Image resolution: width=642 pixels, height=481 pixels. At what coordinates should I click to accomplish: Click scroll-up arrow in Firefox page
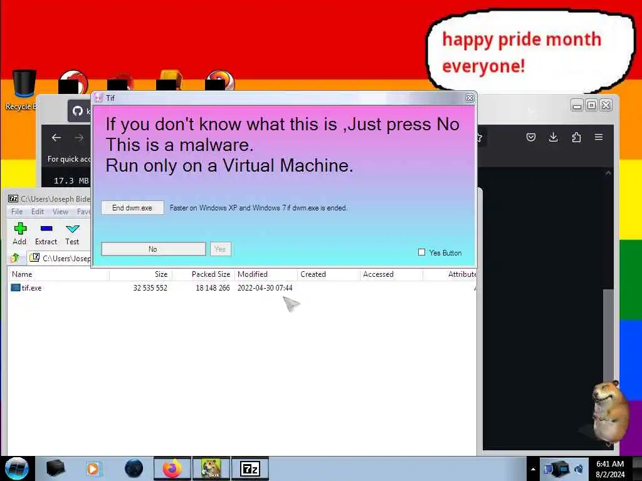click(608, 173)
